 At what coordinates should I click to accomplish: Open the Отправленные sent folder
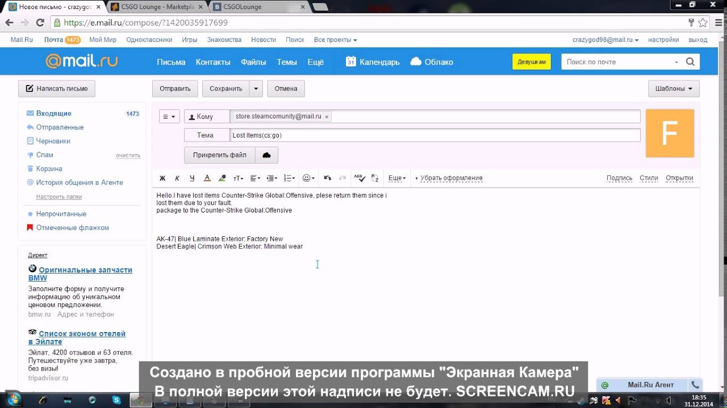tap(60, 127)
